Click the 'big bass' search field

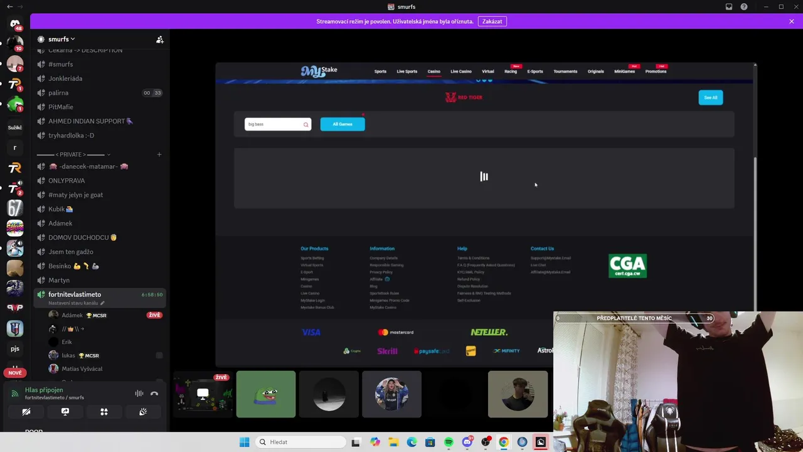click(278, 124)
